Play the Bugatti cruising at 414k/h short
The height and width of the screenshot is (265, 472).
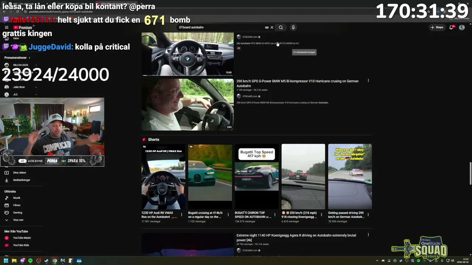pyautogui.click(x=210, y=177)
